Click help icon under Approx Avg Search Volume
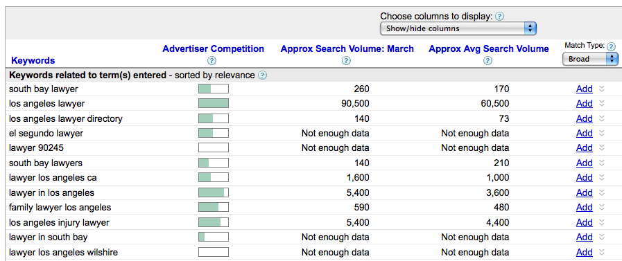The image size is (622, 261). pyautogui.click(x=488, y=61)
